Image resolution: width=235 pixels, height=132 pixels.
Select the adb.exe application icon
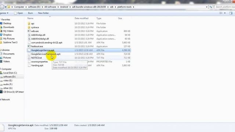point(29,31)
